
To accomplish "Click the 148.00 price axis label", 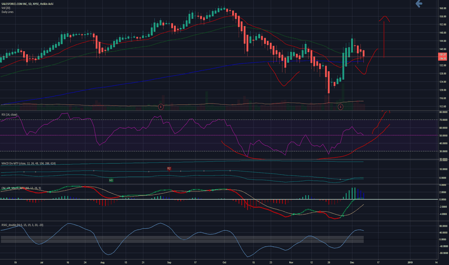I will (443, 33).
